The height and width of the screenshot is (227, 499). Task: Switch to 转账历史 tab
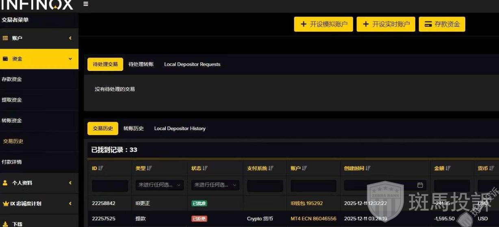[134, 128]
